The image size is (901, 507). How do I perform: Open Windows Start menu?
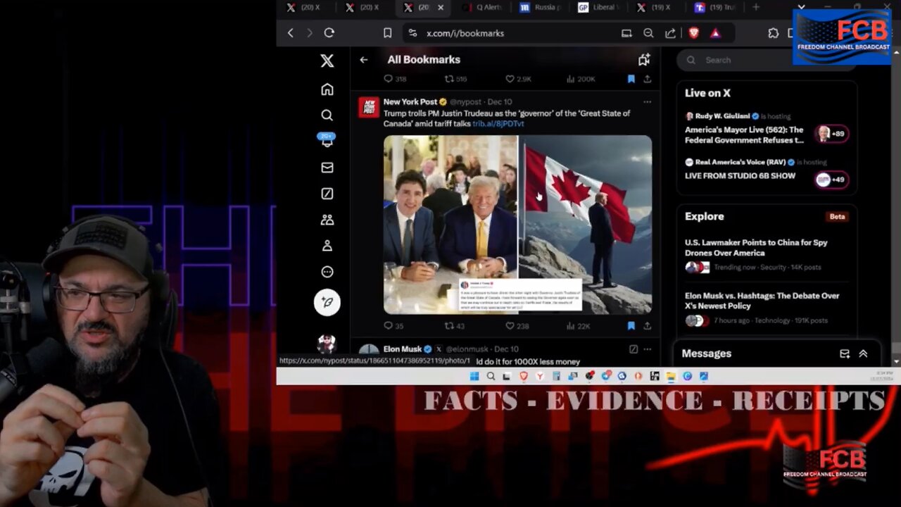pyautogui.click(x=474, y=377)
